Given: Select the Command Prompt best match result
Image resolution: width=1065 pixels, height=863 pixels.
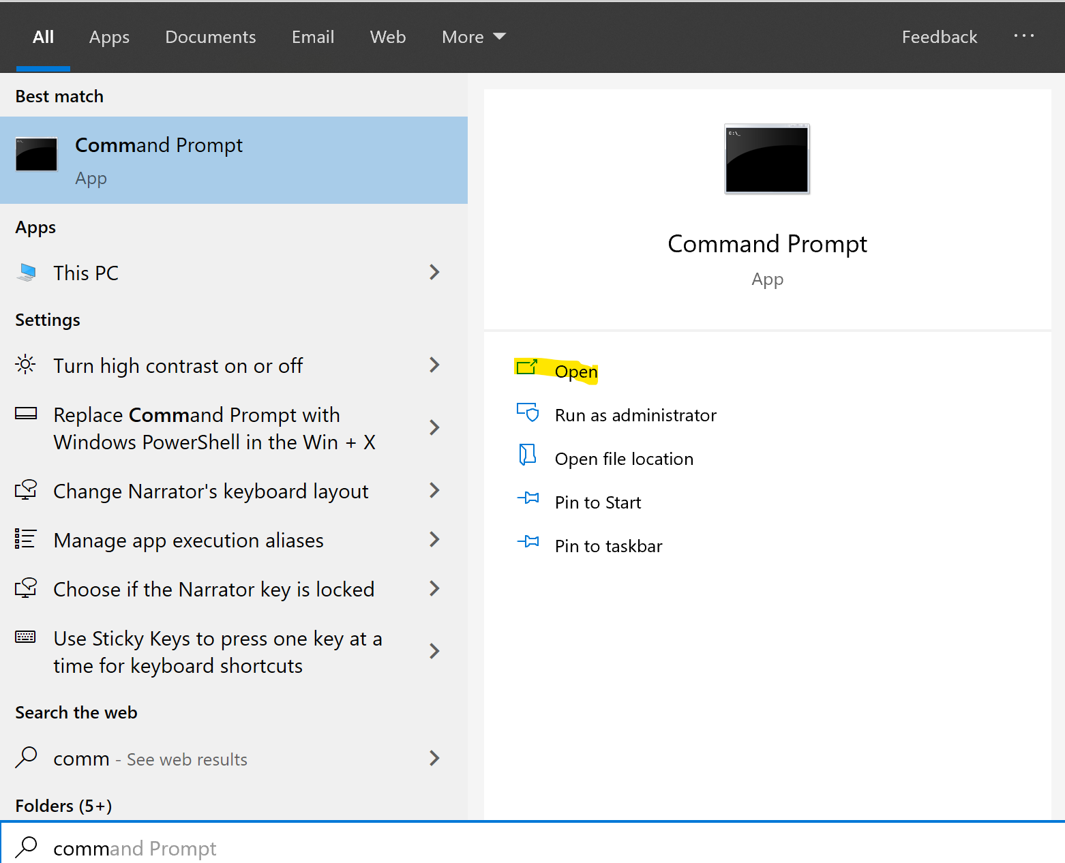Looking at the screenshot, I should (234, 160).
